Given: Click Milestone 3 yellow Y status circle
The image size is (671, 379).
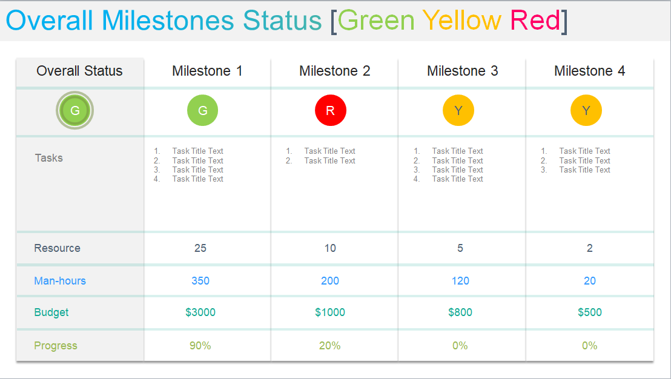Looking at the screenshot, I should click(x=458, y=111).
